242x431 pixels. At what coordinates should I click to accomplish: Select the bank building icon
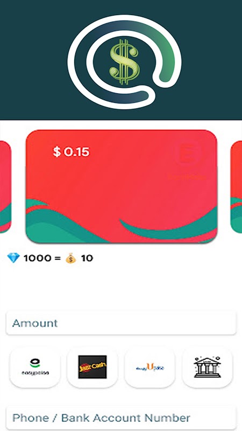[x=208, y=367]
